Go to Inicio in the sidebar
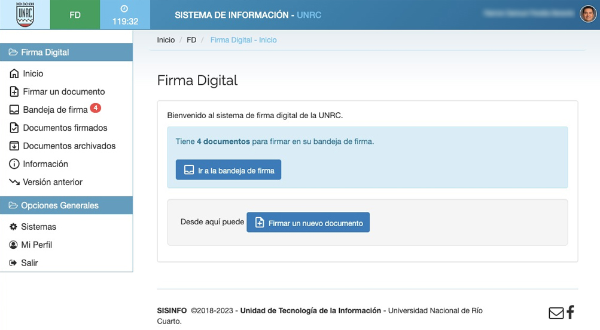The image size is (600, 330). (x=33, y=73)
